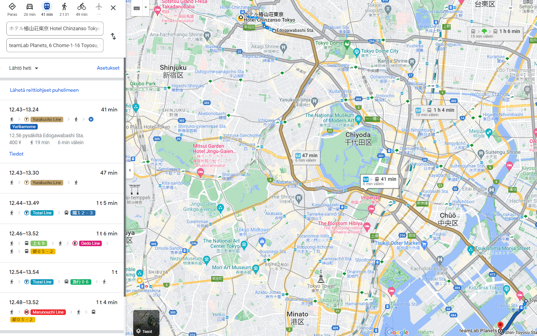537x336 pixels.
Task: Edit destination teamLab Planets field
Action: click(x=55, y=45)
